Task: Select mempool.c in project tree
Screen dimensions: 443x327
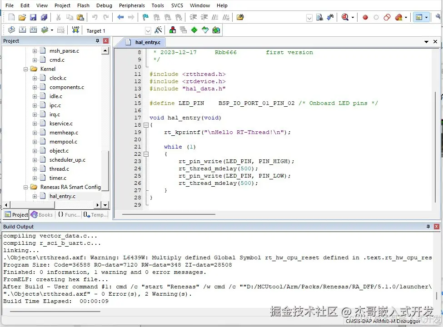Action: [x=63, y=142]
